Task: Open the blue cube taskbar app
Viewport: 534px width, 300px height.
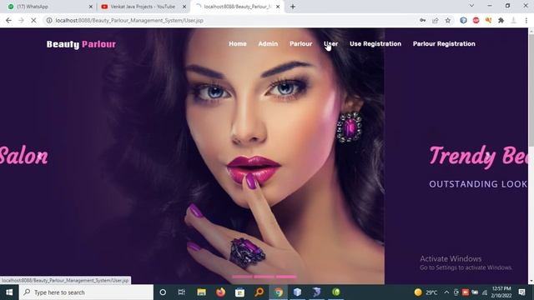Action: tap(298, 292)
